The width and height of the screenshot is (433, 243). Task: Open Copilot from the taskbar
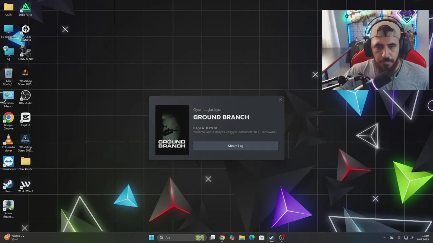(x=232, y=238)
